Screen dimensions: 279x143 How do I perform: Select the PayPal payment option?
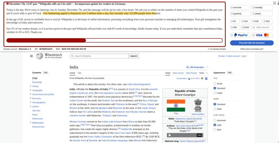click(240, 35)
